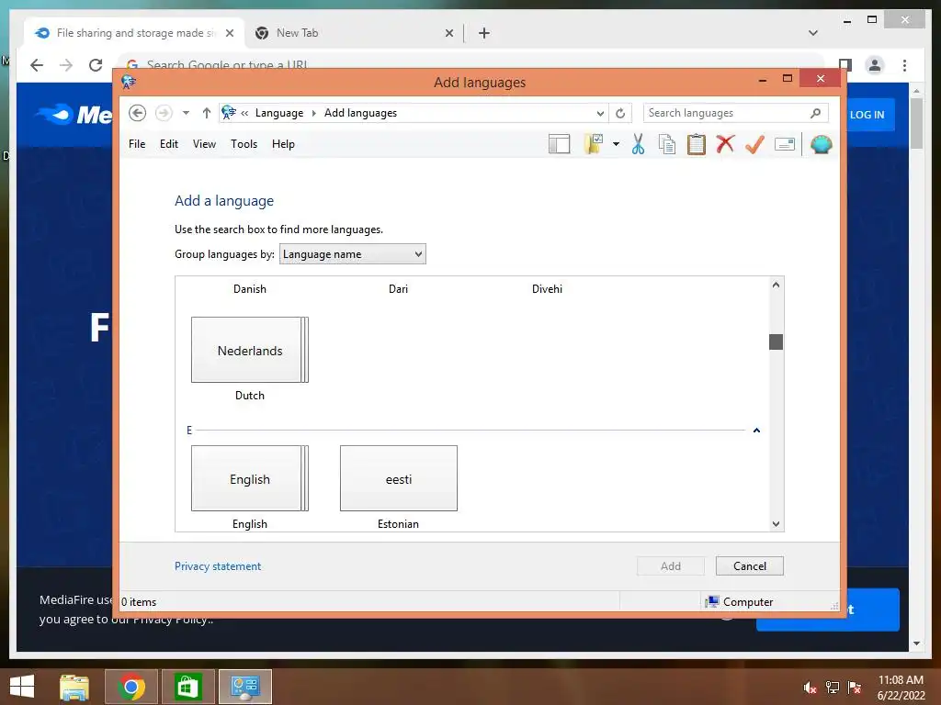941x705 pixels.
Task: Open the Windows Start button
Action: [x=22, y=687]
